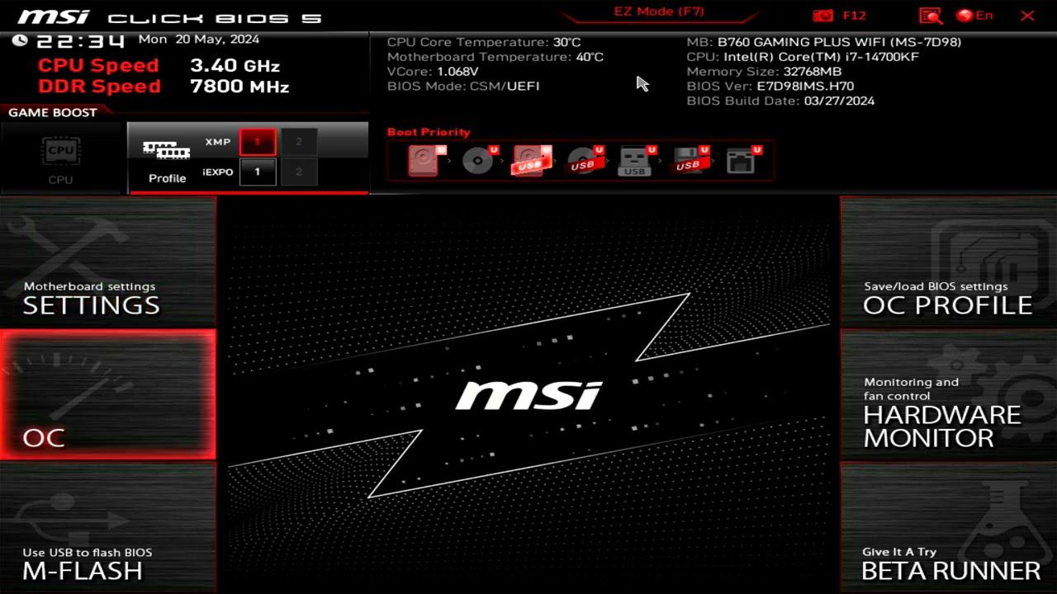Viewport: 1057px width, 594px height.
Task: Select the network boot device icon
Action: tap(742, 160)
